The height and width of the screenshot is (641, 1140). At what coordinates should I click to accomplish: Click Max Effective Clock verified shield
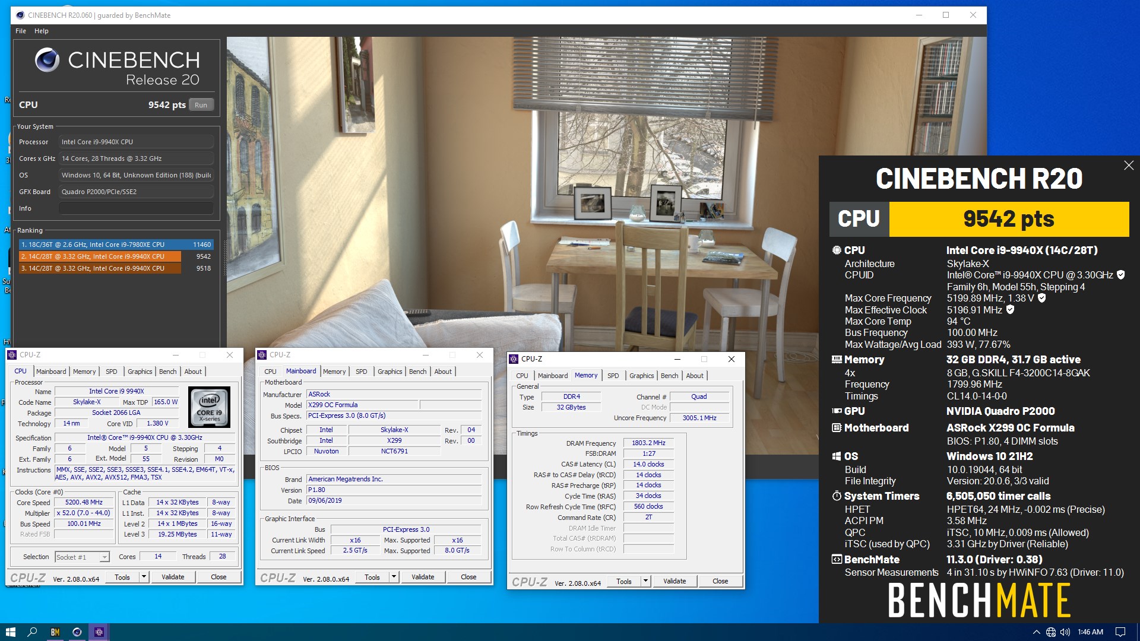click(x=1010, y=309)
